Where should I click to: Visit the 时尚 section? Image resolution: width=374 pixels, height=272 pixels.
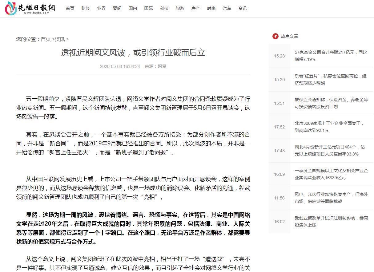(211, 8)
